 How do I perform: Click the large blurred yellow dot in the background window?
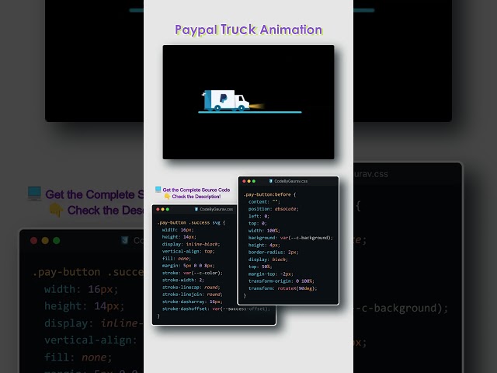click(x=45, y=241)
